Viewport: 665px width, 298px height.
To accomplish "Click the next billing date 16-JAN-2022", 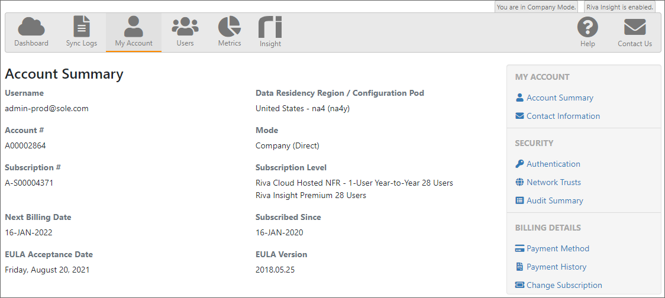I will pyautogui.click(x=29, y=233).
